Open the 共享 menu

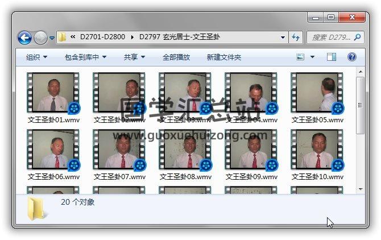[x=134, y=57]
